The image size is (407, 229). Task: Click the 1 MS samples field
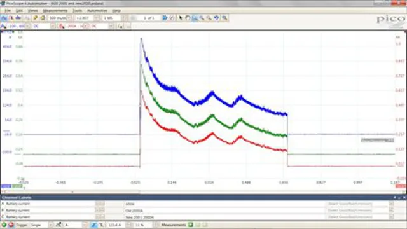coord(112,18)
